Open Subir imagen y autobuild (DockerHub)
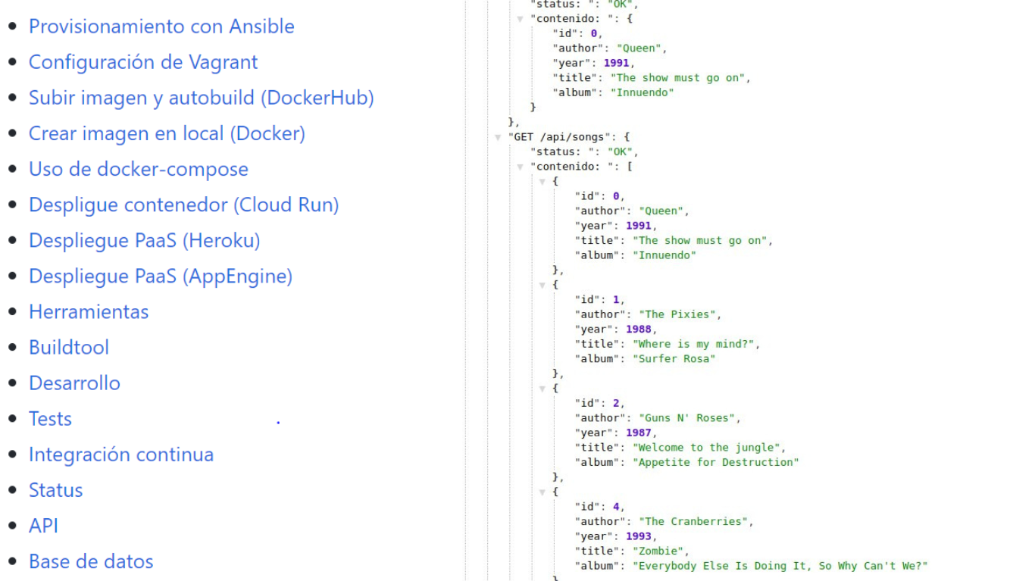 click(202, 98)
